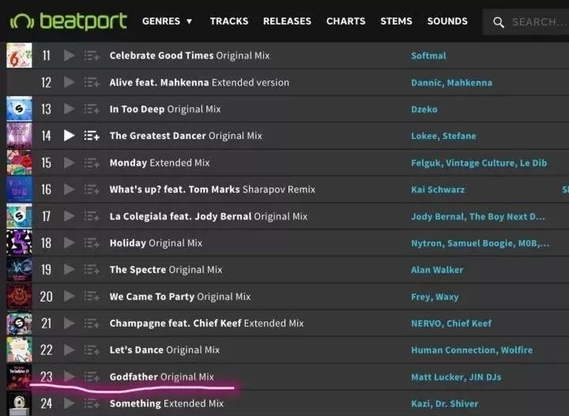
Task: Open track title In Too Deep
Action: (137, 109)
